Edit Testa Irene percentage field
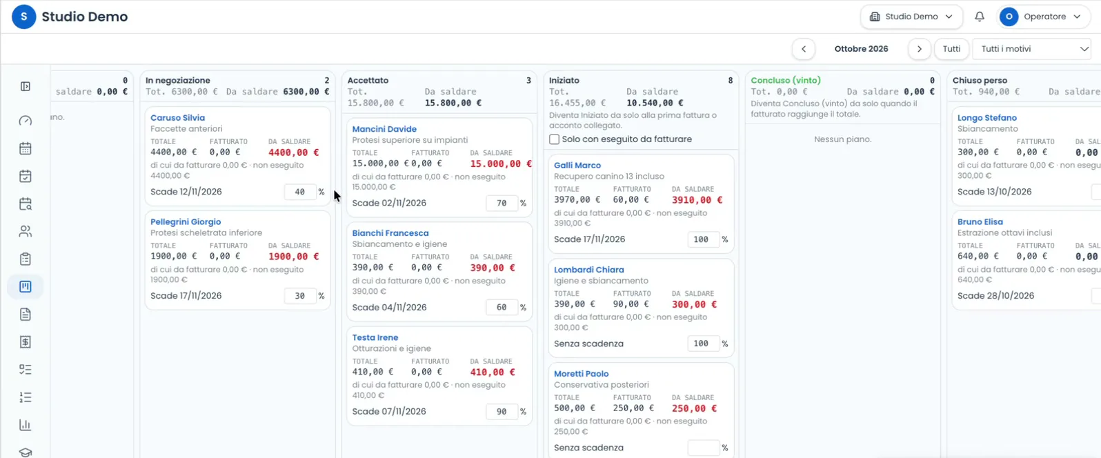The width and height of the screenshot is (1101, 458). coord(502,412)
